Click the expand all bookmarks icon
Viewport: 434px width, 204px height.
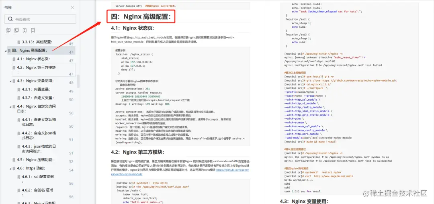click(x=8, y=30)
